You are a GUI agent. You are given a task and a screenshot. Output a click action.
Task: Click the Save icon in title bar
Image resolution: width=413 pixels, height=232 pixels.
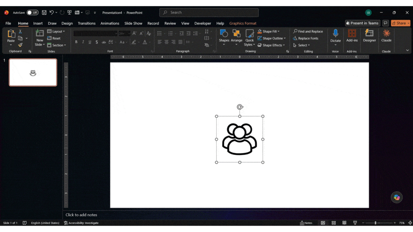(x=44, y=12)
